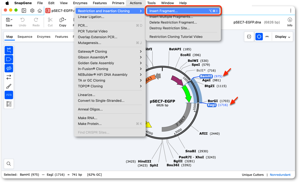Click the lines list side icon
299x182 pixels.
coord(9,104)
